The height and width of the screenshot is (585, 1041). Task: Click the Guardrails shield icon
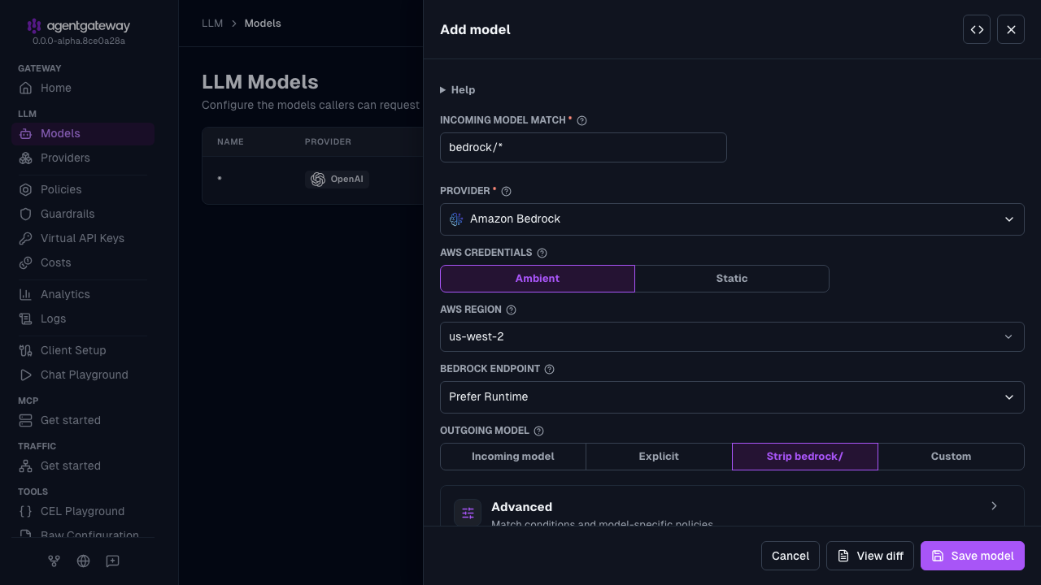pos(26,214)
